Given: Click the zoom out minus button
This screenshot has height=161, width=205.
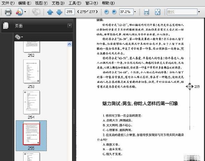Looking at the screenshot, I should [106, 12].
